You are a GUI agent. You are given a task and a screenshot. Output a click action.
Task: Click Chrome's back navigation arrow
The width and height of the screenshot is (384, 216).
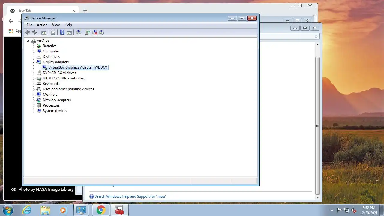11,21
